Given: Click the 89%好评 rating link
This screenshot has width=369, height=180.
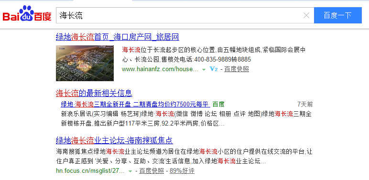Looking at the screenshot, I should click(x=182, y=171).
